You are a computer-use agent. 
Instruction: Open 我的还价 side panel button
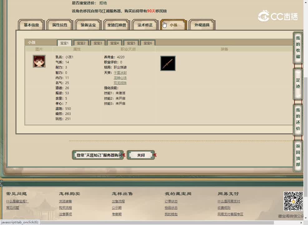click(298, 119)
